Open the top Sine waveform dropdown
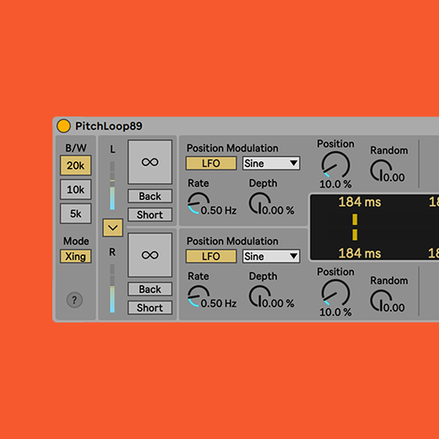Image resolution: width=439 pixels, height=439 pixels. (x=271, y=163)
